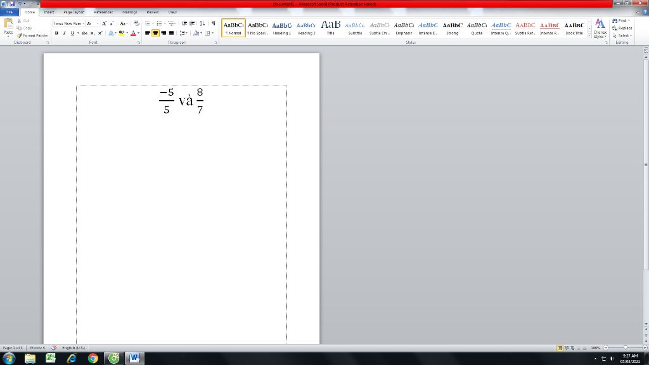Toggle Superscript formatting

click(100, 33)
